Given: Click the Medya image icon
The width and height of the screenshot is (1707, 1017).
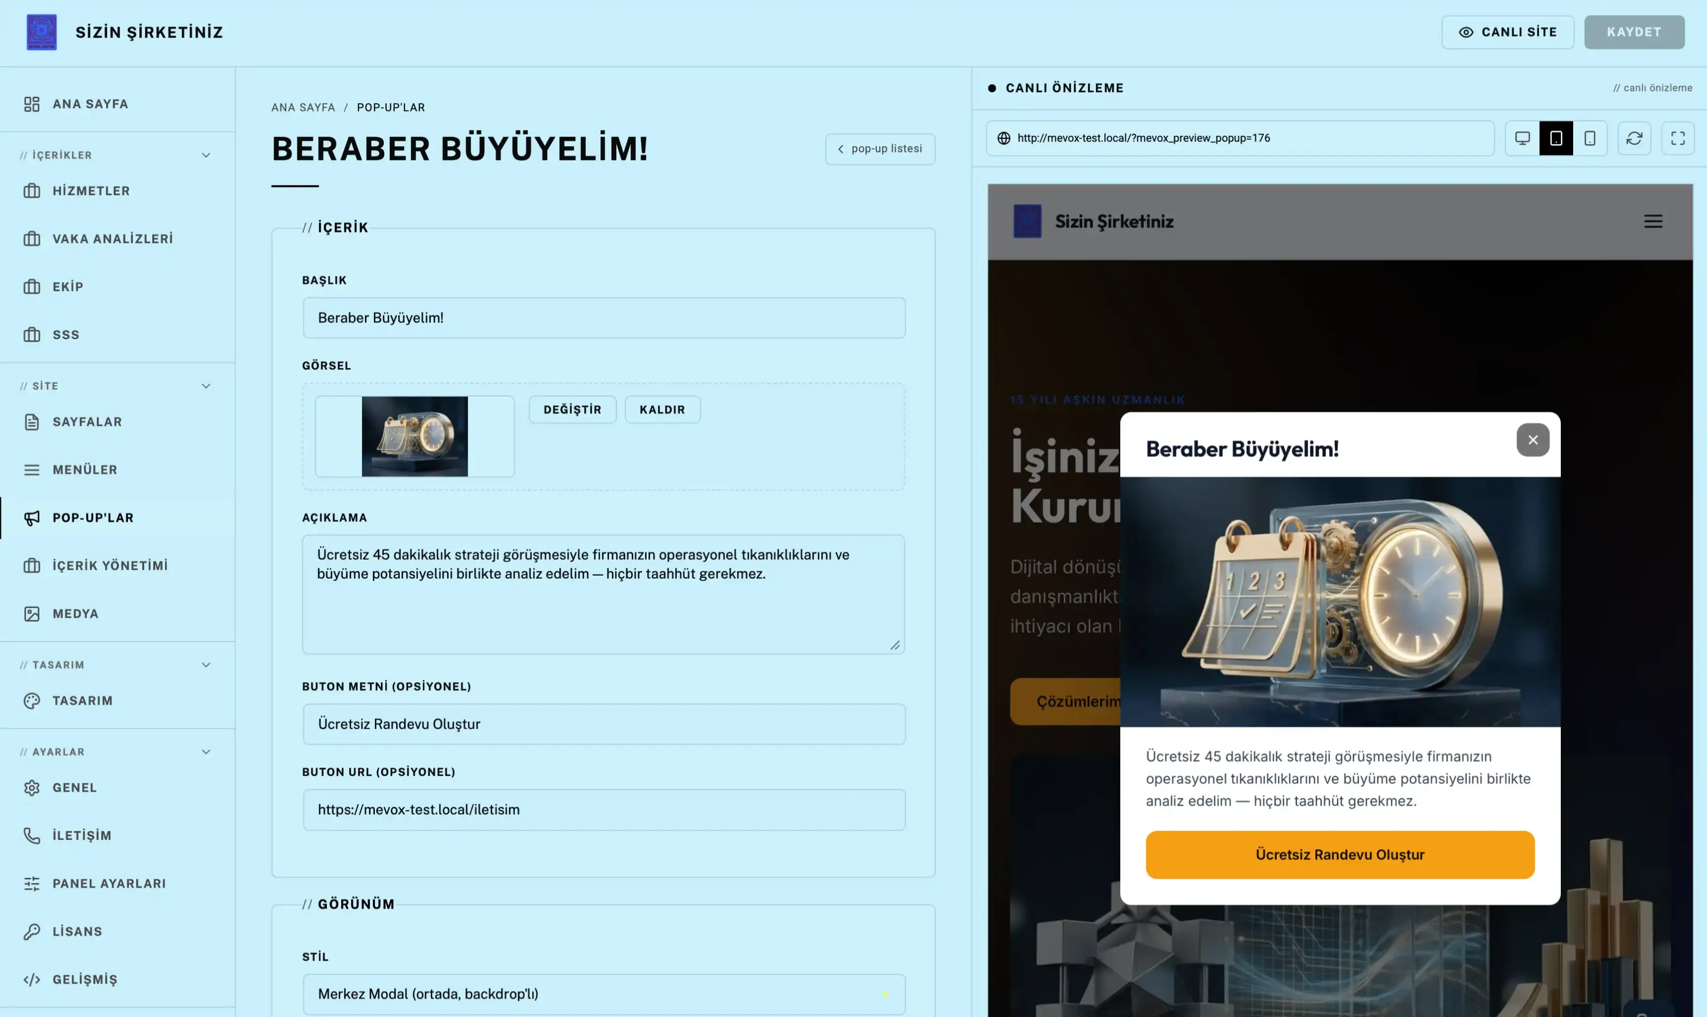Looking at the screenshot, I should pos(32,614).
